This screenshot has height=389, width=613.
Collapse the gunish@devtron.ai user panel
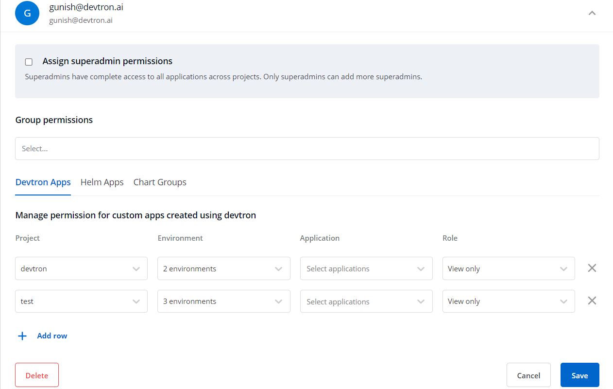(x=592, y=13)
